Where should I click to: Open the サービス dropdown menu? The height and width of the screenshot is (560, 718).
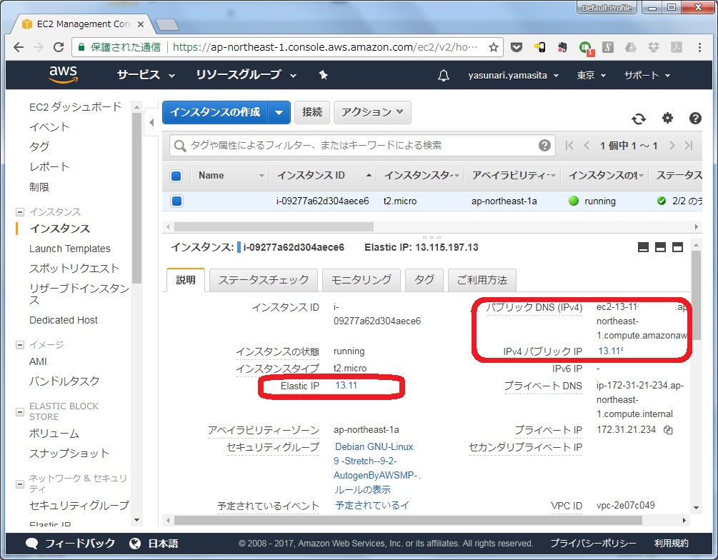tap(146, 74)
